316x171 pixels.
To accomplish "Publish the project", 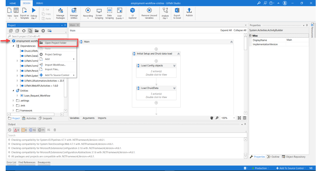I will (x=189, y=12).
